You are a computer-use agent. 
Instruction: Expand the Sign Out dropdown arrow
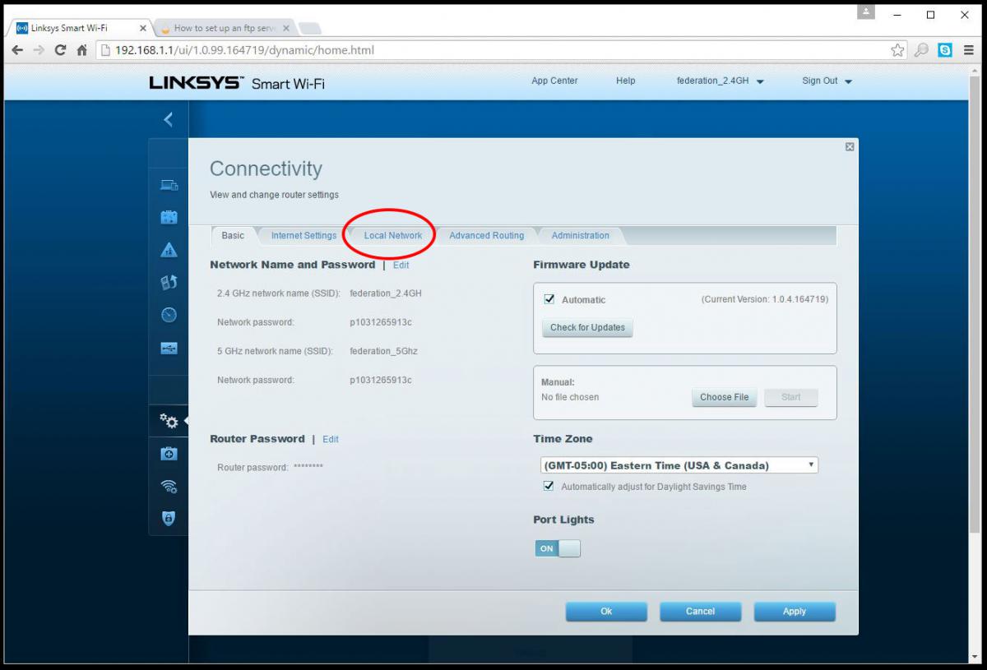tap(848, 81)
